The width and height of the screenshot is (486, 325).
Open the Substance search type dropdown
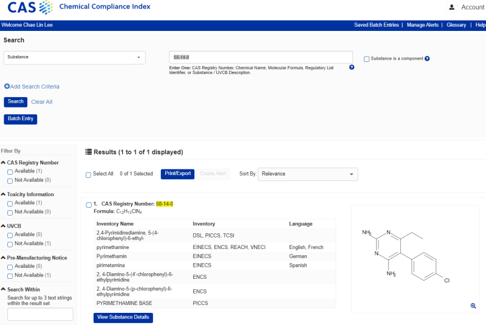75,58
